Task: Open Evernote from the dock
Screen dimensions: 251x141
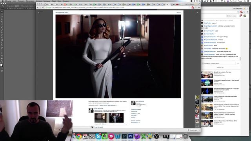Action: pos(105,136)
